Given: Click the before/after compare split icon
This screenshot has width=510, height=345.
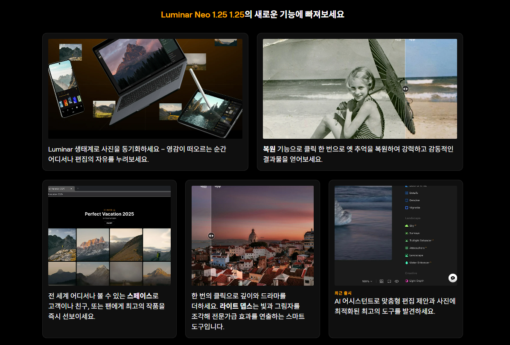Looking at the screenshot, I should pos(389,281).
